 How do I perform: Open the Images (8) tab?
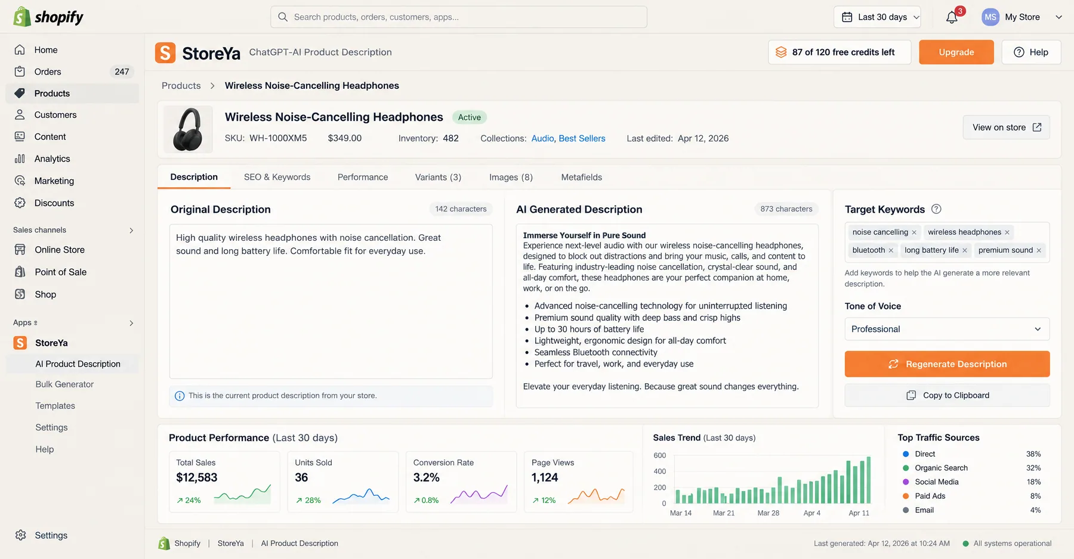pos(511,177)
